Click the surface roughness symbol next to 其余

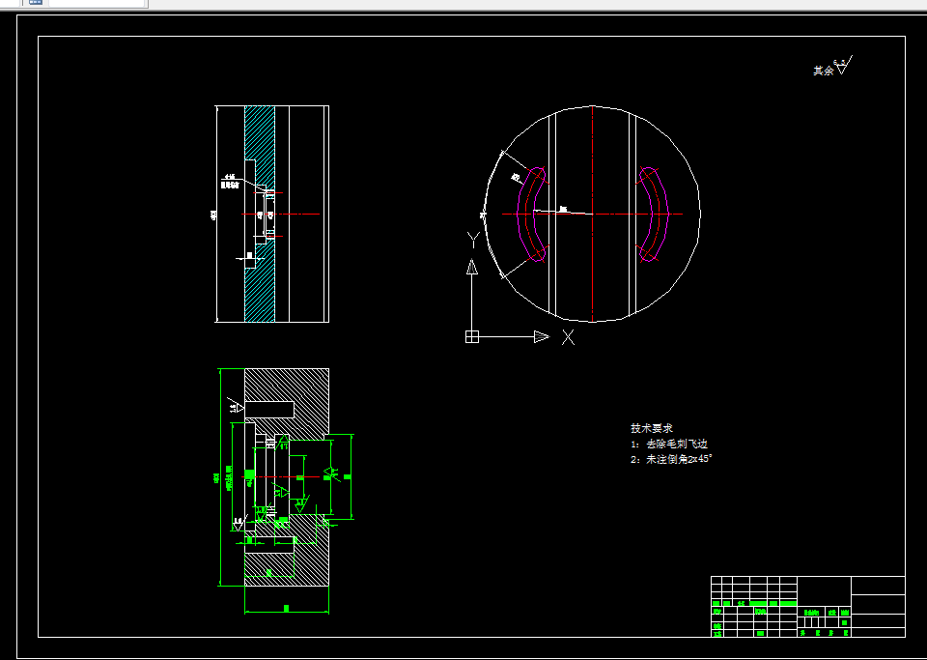point(843,65)
